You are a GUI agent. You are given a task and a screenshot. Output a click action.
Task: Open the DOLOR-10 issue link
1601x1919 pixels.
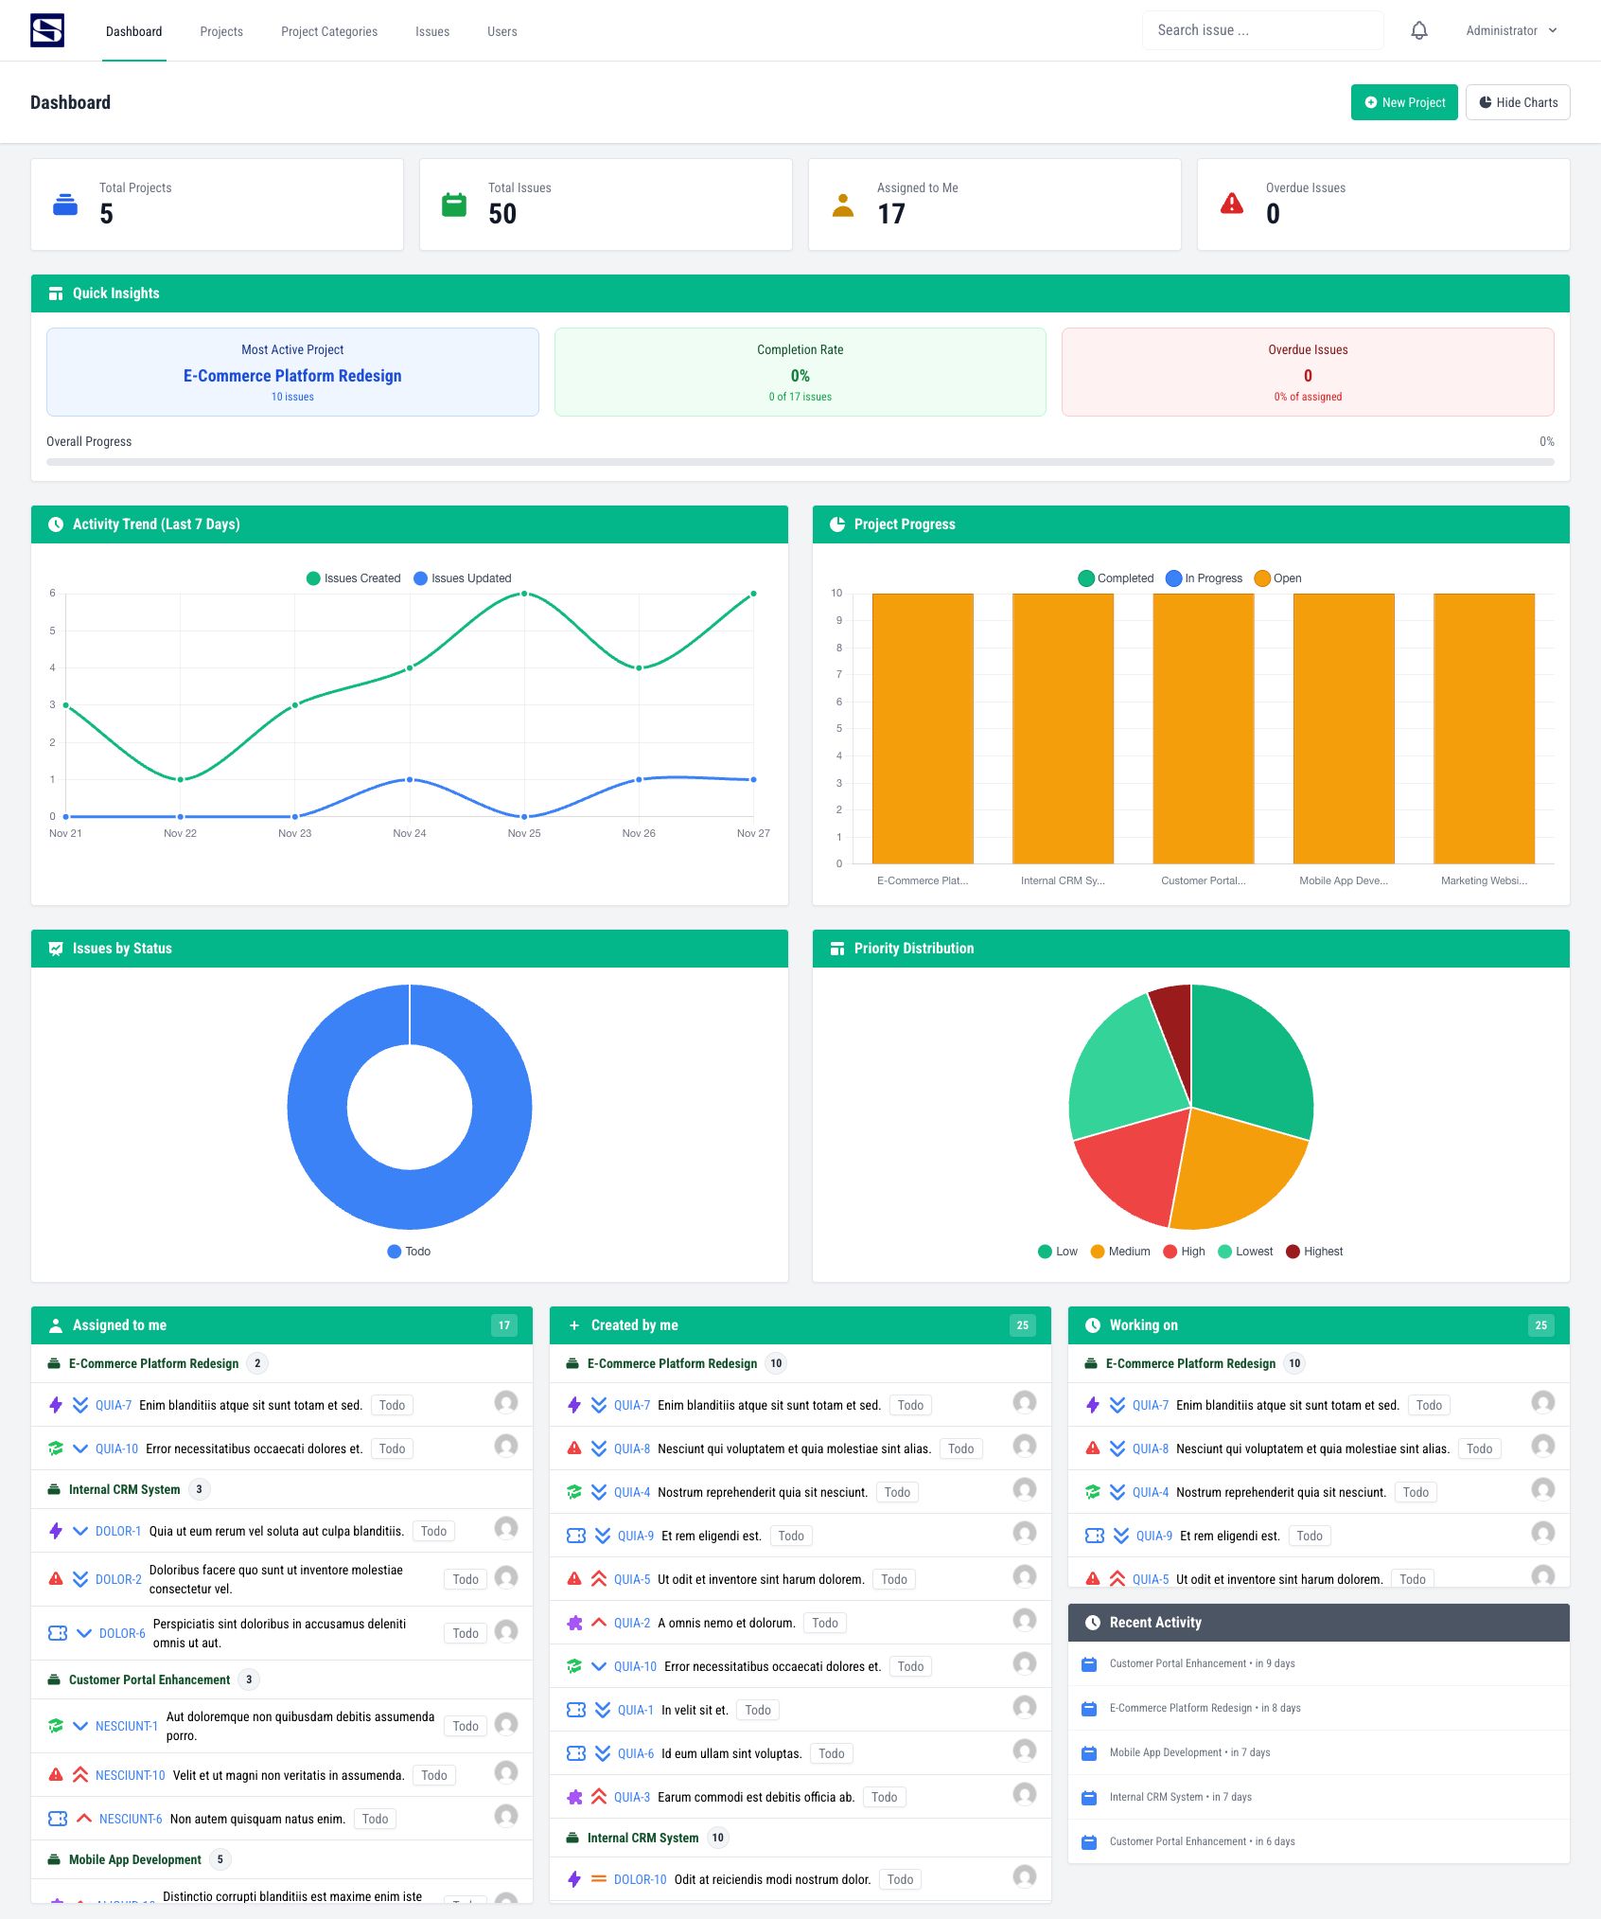(x=641, y=1879)
